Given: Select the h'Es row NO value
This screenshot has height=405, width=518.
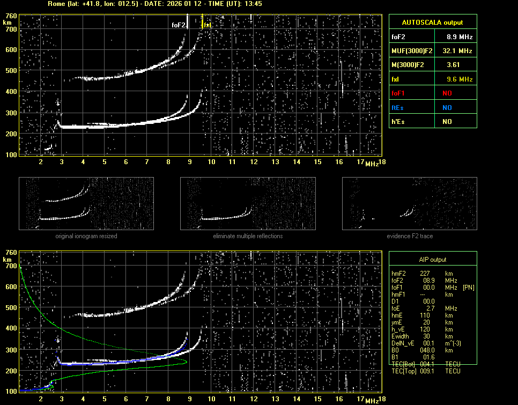Looking at the screenshot, I should click(x=447, y=122).
